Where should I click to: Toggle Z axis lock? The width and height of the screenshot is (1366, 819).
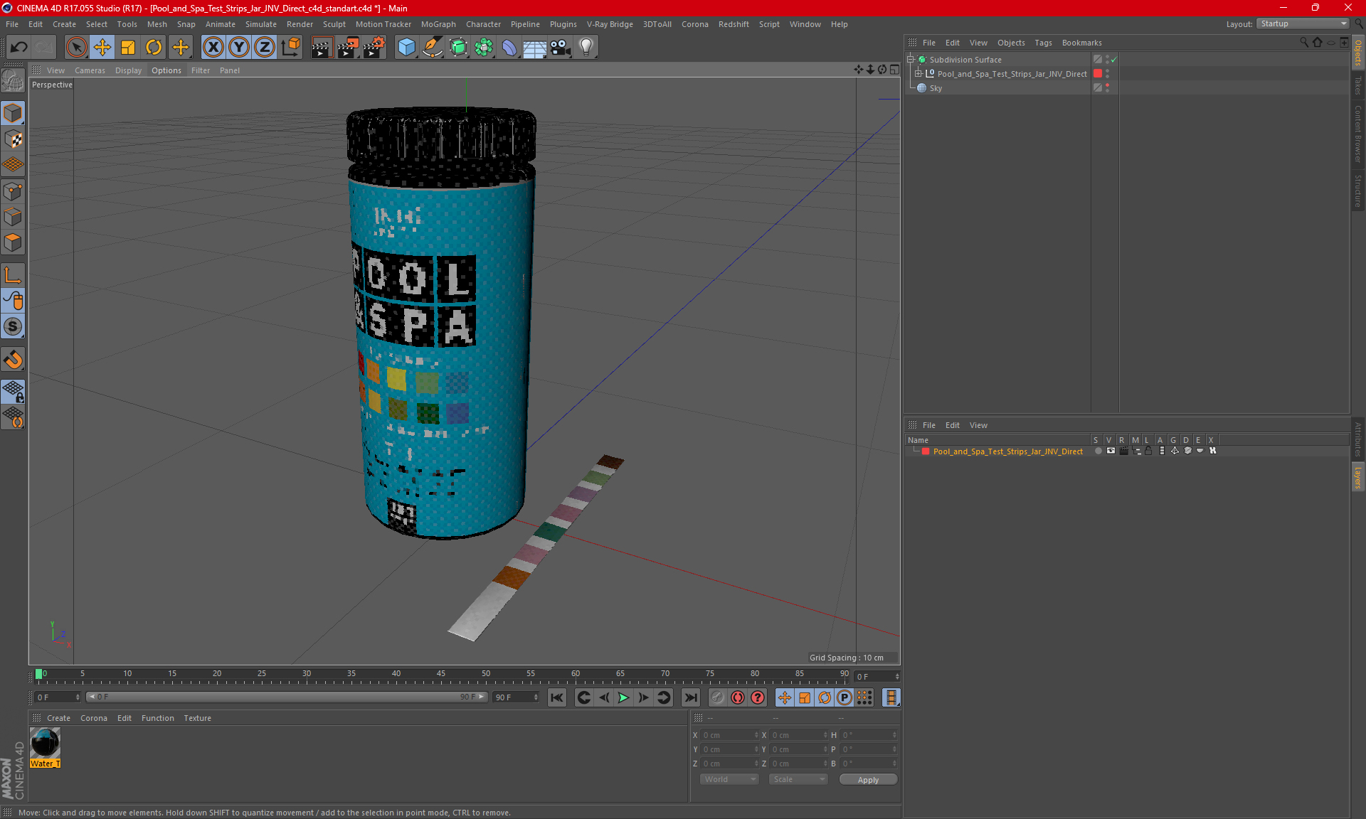[x=265, y=48]
